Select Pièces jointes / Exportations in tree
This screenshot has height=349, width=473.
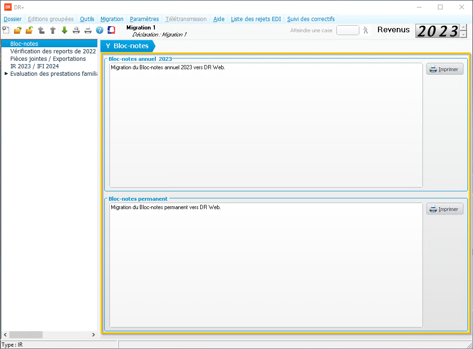[x=48, y=59]
